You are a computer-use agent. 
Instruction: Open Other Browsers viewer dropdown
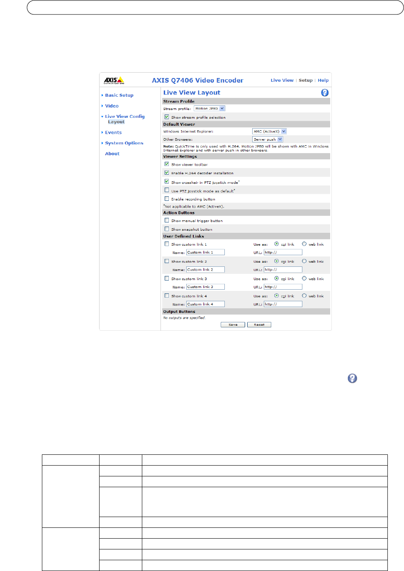tap(268, 139)
